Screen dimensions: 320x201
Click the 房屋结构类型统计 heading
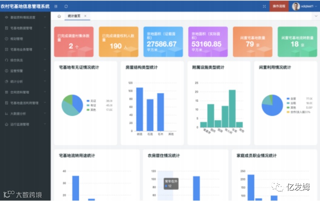[x=141, y=67]
